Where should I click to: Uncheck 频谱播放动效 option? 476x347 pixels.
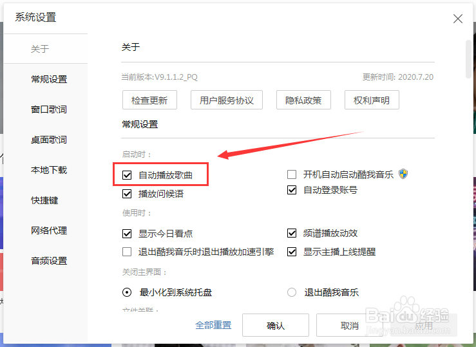292,233
